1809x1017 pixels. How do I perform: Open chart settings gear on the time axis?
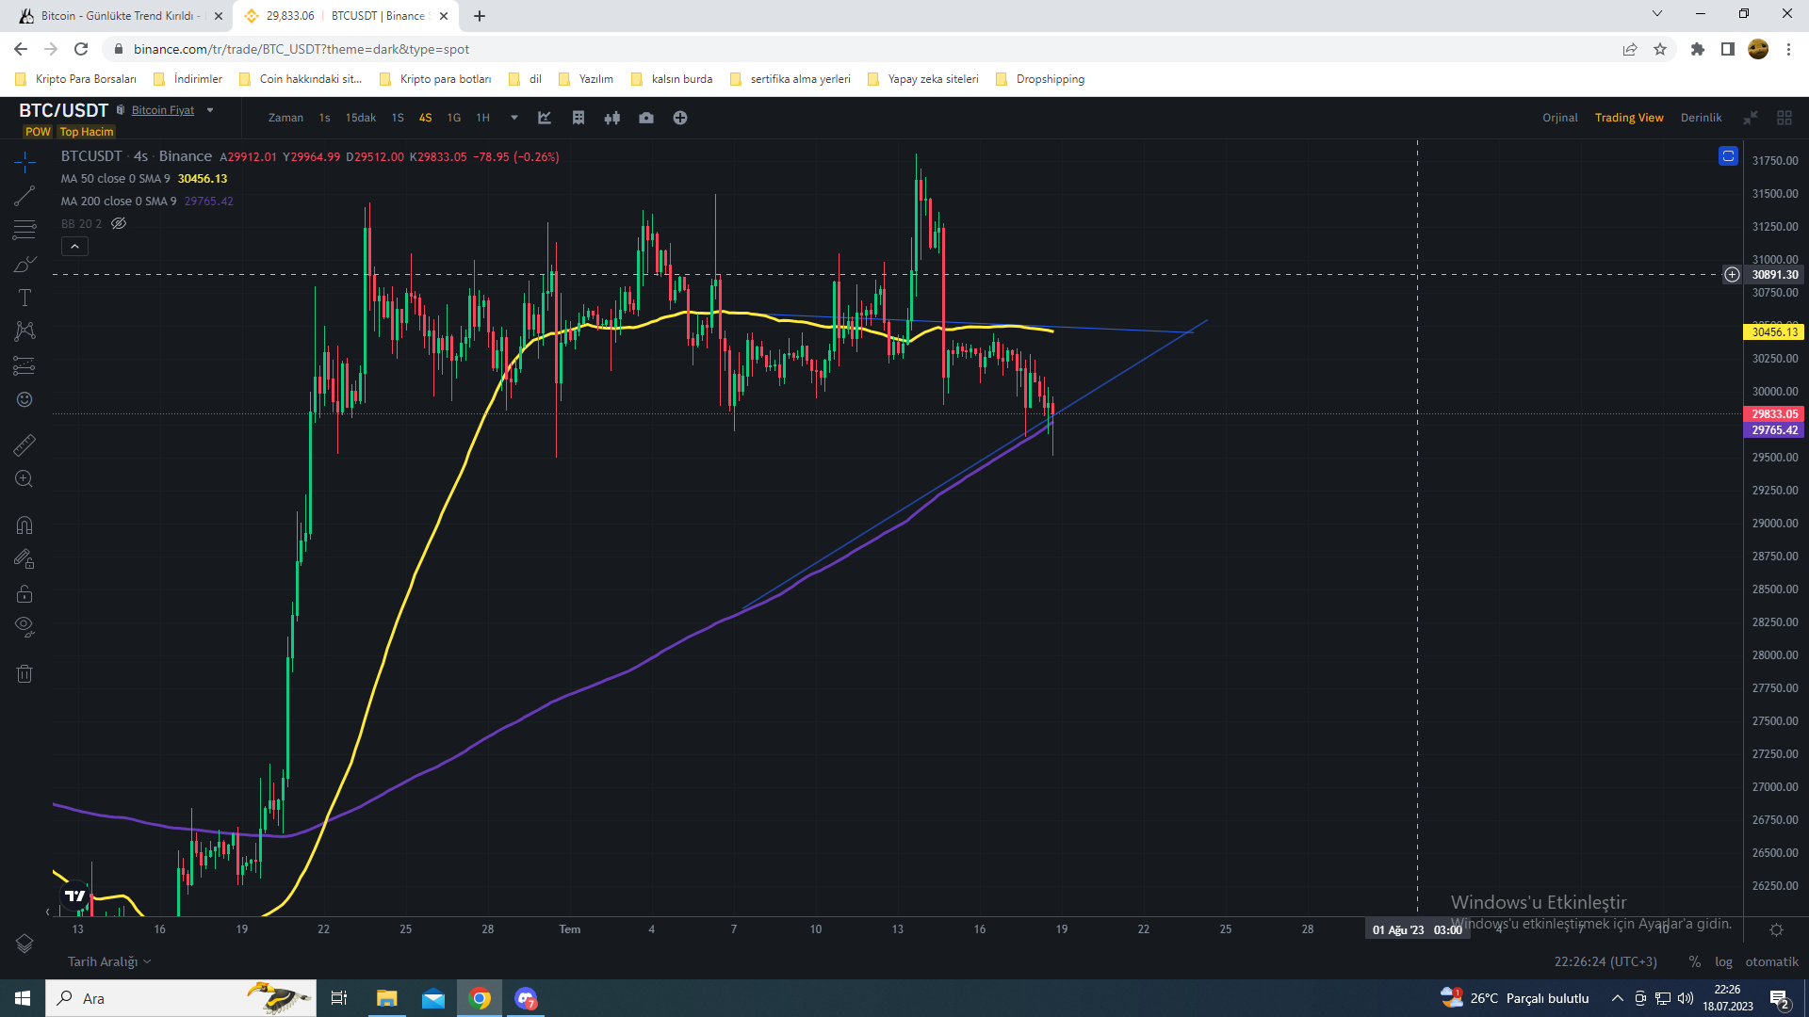click(x=1776, y=929)
